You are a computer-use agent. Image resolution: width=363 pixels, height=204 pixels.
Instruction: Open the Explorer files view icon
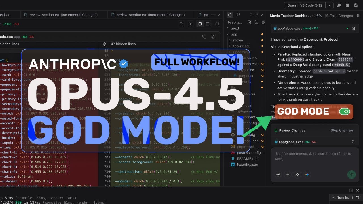point(230,15)
